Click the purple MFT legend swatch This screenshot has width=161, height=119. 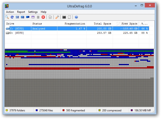(x=132, y=110)
